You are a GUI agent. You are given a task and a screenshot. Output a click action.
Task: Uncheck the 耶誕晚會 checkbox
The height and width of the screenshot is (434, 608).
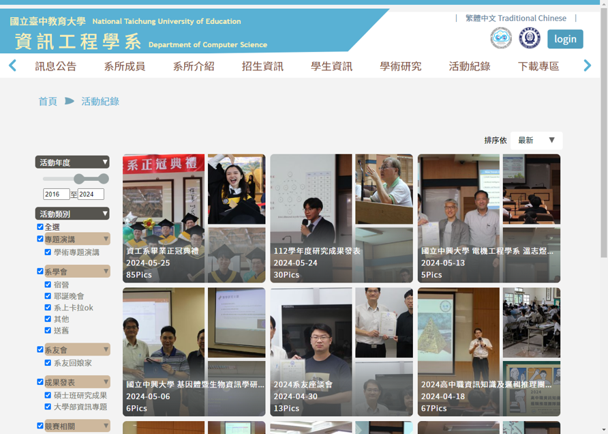48,296
